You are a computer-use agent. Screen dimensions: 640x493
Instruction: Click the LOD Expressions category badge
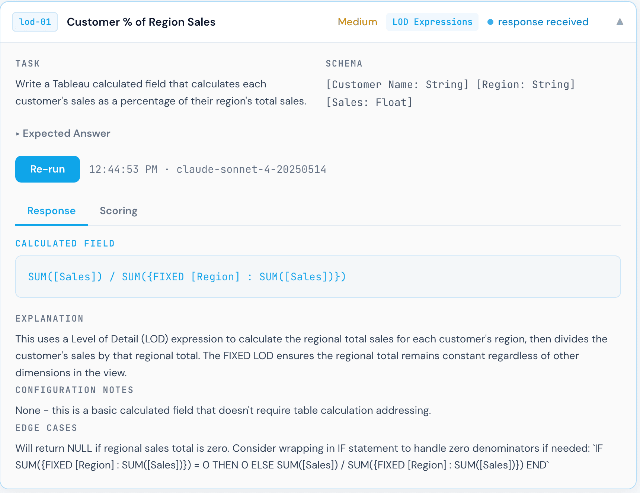point(432,22)
